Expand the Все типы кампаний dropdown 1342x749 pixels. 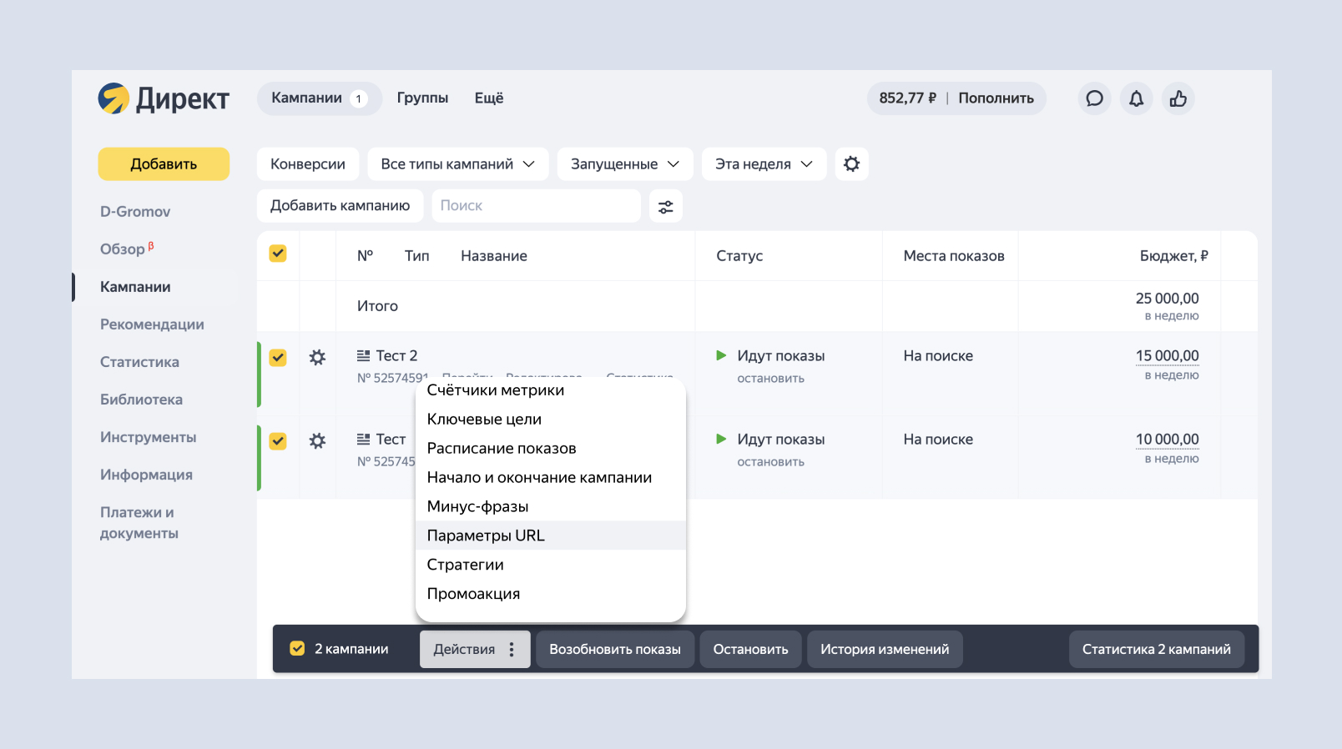pyautogui.click(x=457, y=164)
